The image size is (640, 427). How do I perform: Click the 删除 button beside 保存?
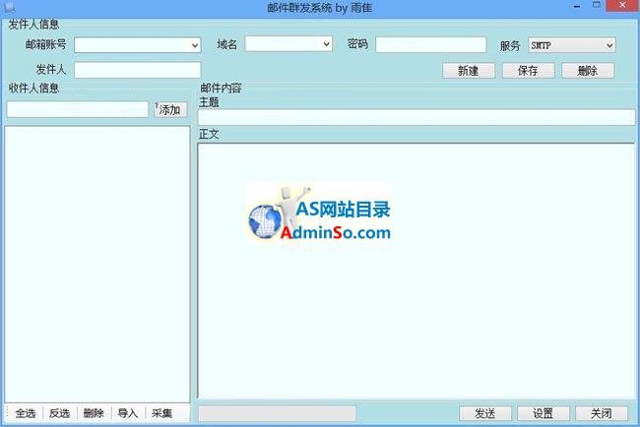pos(588,71)
